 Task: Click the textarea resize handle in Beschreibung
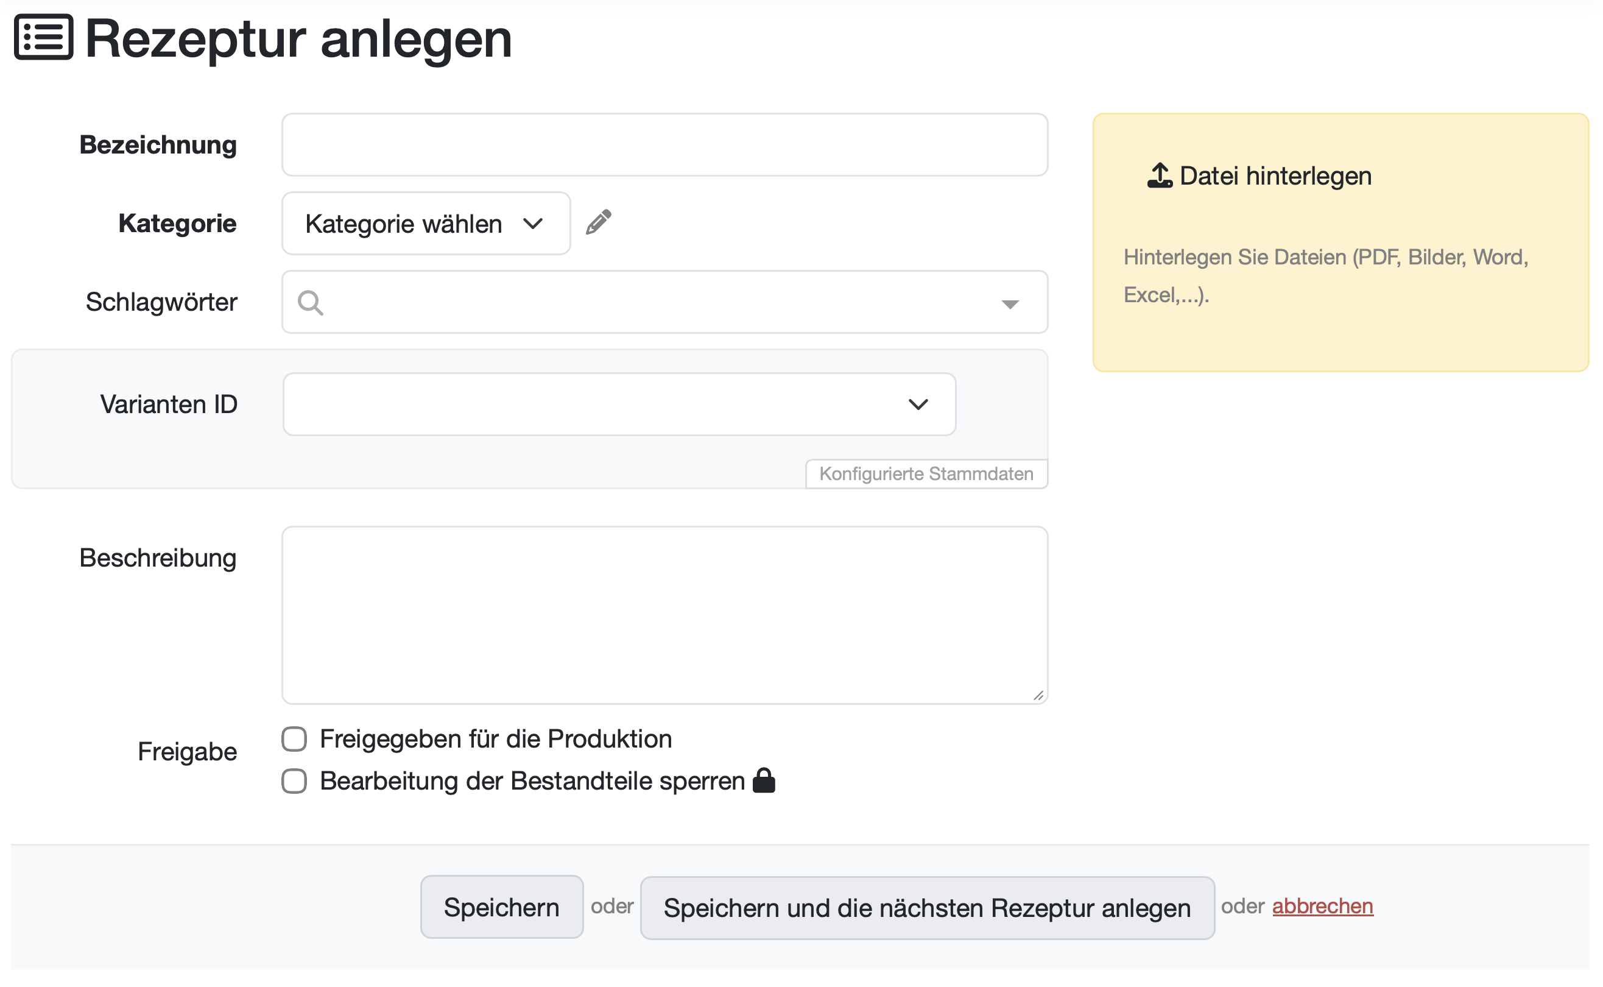pos(1038,696)
